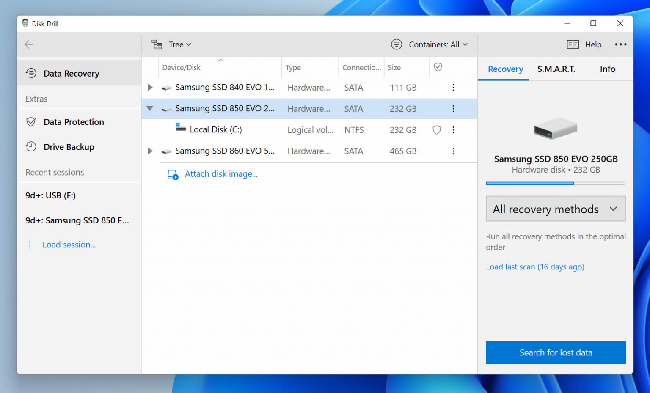Open the All recovery methods dropdown
This screenshot has width=650, height=393.
point(556,209)
